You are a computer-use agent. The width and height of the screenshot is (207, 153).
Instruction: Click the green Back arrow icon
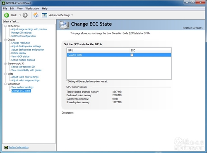[x=7, y=15]
